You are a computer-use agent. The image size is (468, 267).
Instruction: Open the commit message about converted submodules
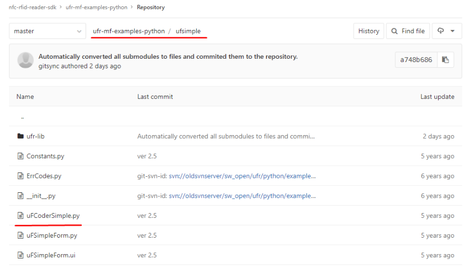click(168, 56)
